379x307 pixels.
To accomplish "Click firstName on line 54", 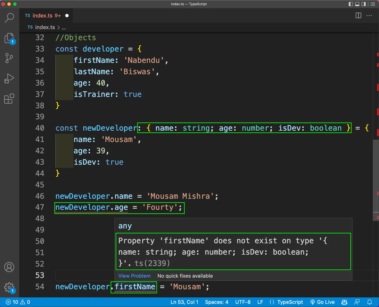I will (135, 287).
